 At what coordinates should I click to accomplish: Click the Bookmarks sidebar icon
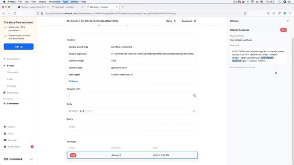click(x=5, y=93)
